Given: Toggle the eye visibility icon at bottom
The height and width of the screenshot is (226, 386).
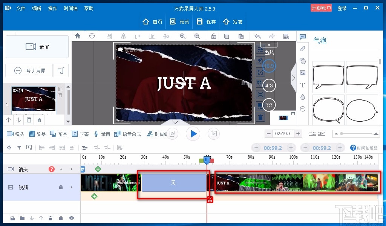Looking at the screenshot, I should coord(71,218).
